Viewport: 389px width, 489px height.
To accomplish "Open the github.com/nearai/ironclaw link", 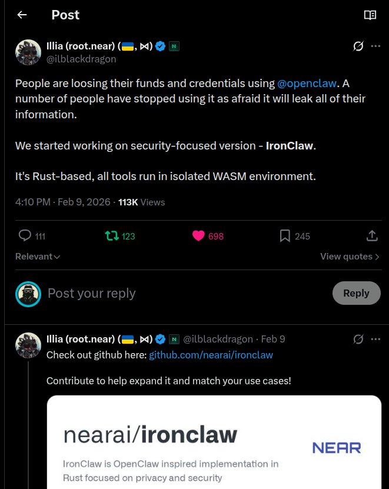I will pyautogui.click(x=211, y=355).
